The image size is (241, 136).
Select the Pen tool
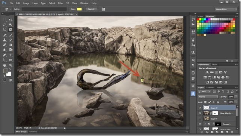click(x=4, y=55)
